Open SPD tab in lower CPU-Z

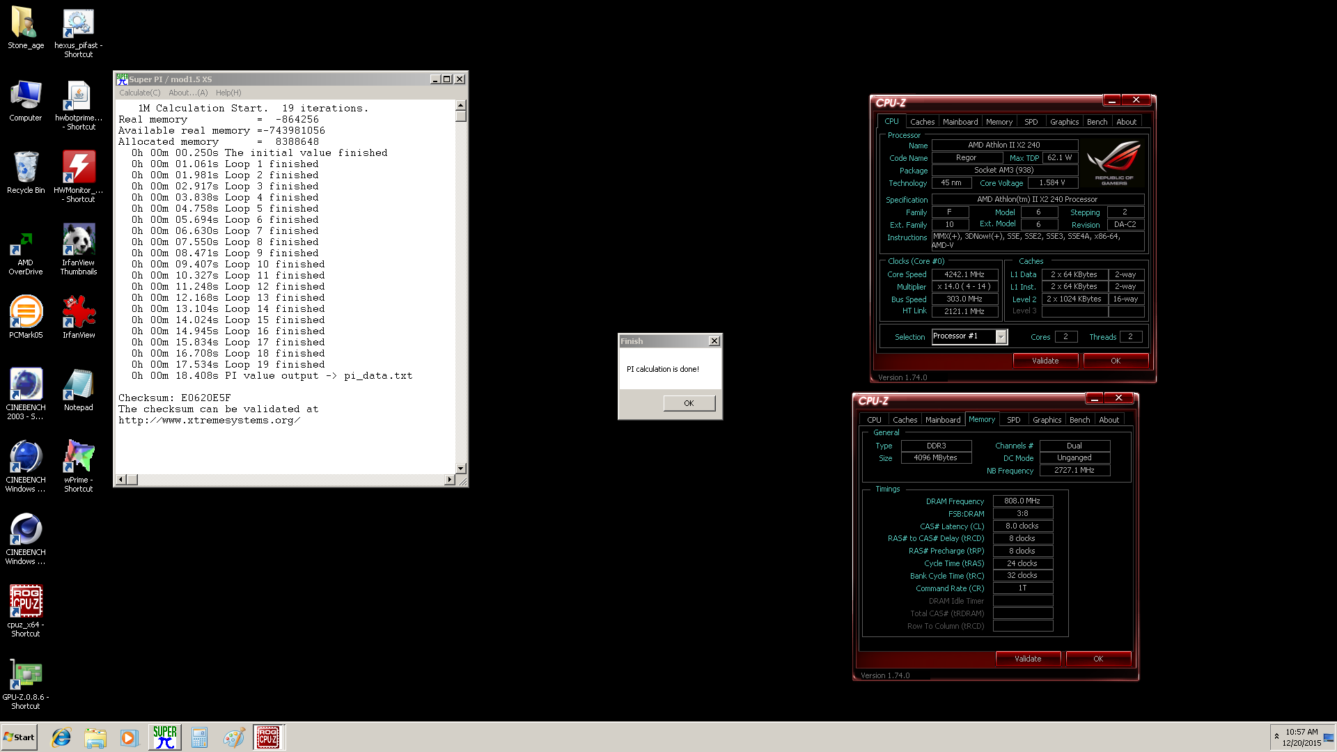point(1013,420)
